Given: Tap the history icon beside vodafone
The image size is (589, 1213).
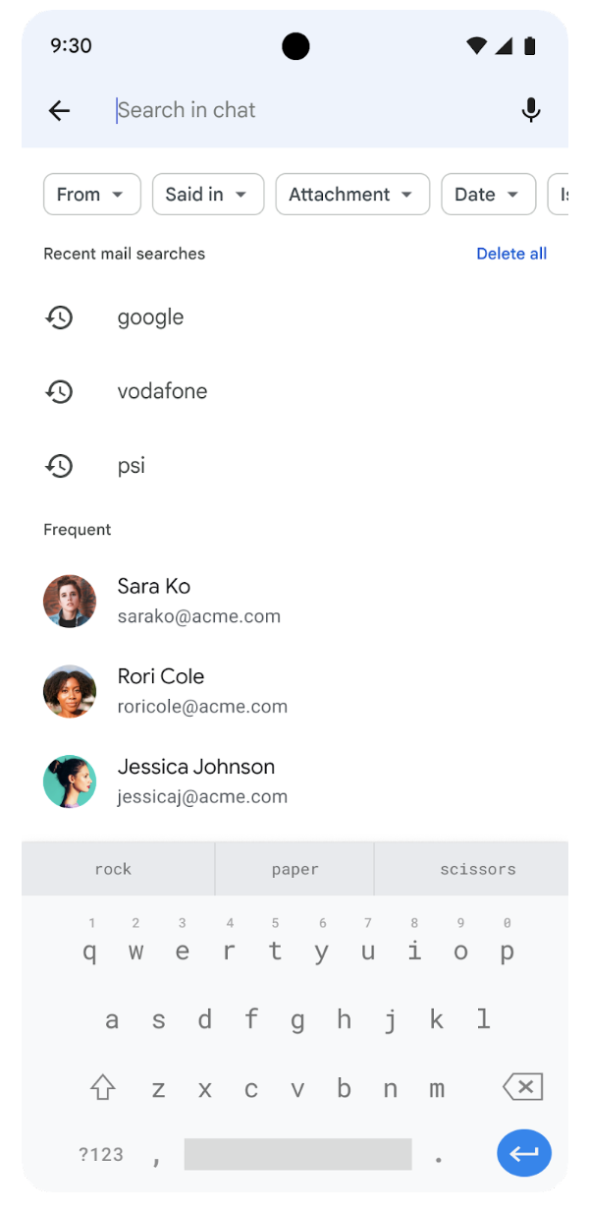Looking at the screenshot, I should pyautogui.click(x=60, y=391).
